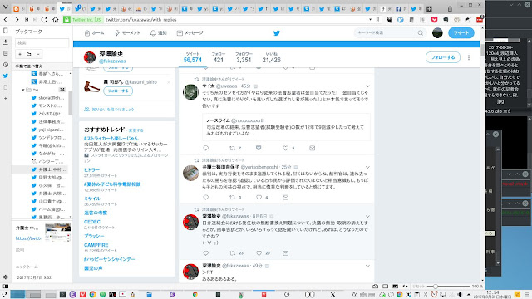Click the Pocket extension icon
532x299 pixels.
[434, 20]
